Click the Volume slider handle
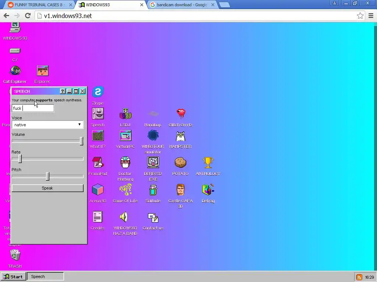The height and width of the screenshot is (282, 377). pos(81,141)
